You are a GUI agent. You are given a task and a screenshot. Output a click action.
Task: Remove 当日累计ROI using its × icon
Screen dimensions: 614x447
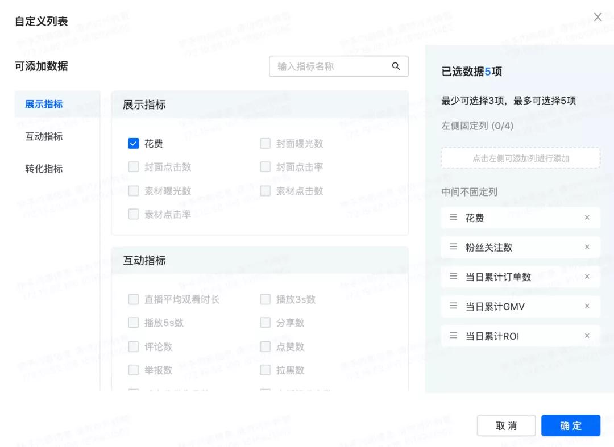(587, 336)
